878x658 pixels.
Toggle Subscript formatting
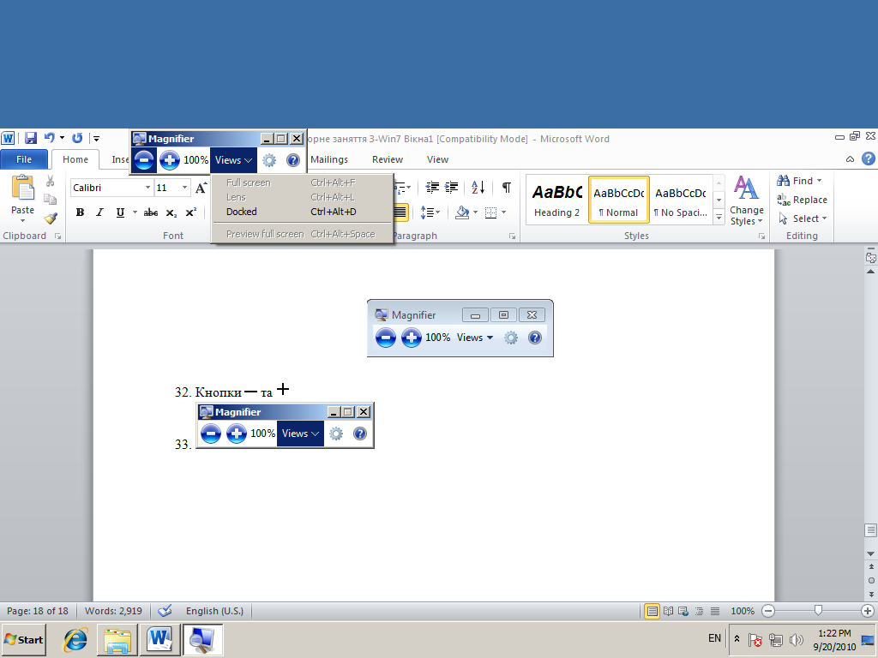[171, 212]
